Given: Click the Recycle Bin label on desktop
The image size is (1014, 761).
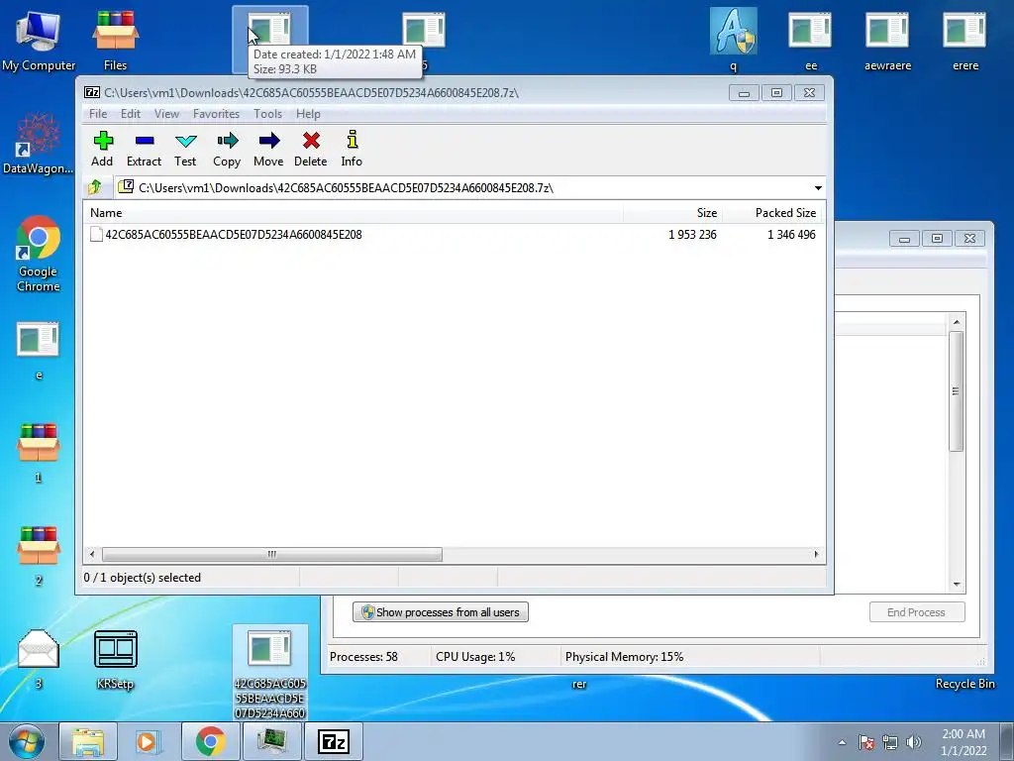Looking at the screenshot, I should point(964,684).
